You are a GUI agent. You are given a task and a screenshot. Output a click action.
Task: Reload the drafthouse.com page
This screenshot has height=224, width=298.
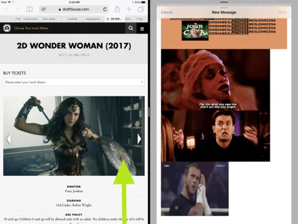(x=105, y=9)
